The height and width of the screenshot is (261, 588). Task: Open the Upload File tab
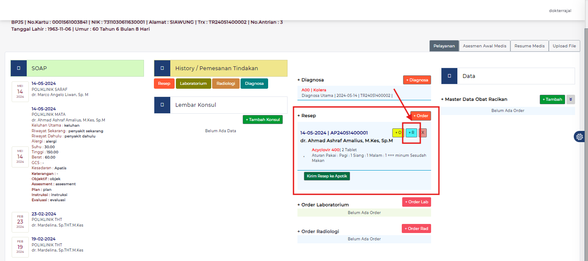(x=564, y=46)
